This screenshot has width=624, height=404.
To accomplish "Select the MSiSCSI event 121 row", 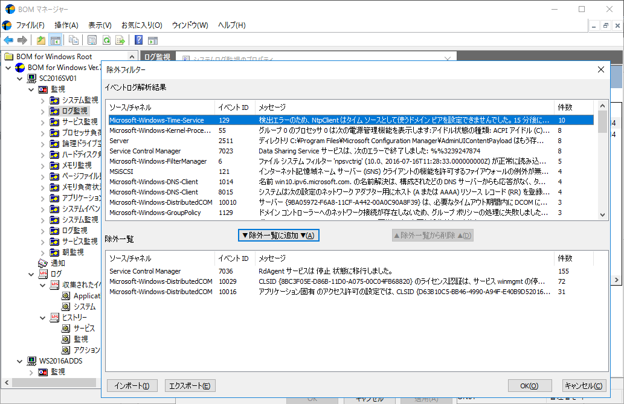I will (350, 172).
